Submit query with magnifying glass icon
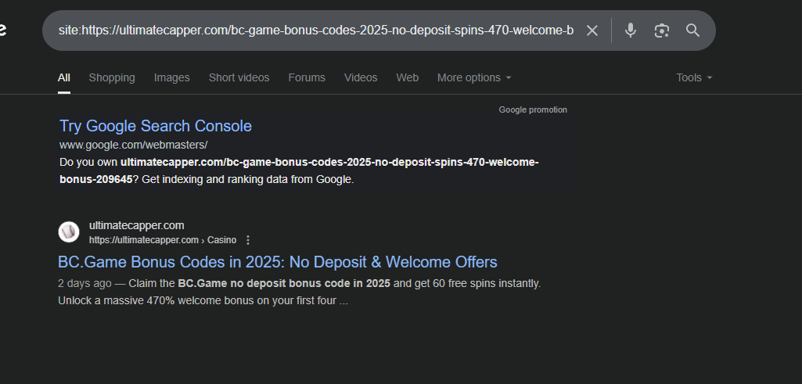This screenshot has height=384, width=802. [x=692, y=31]
